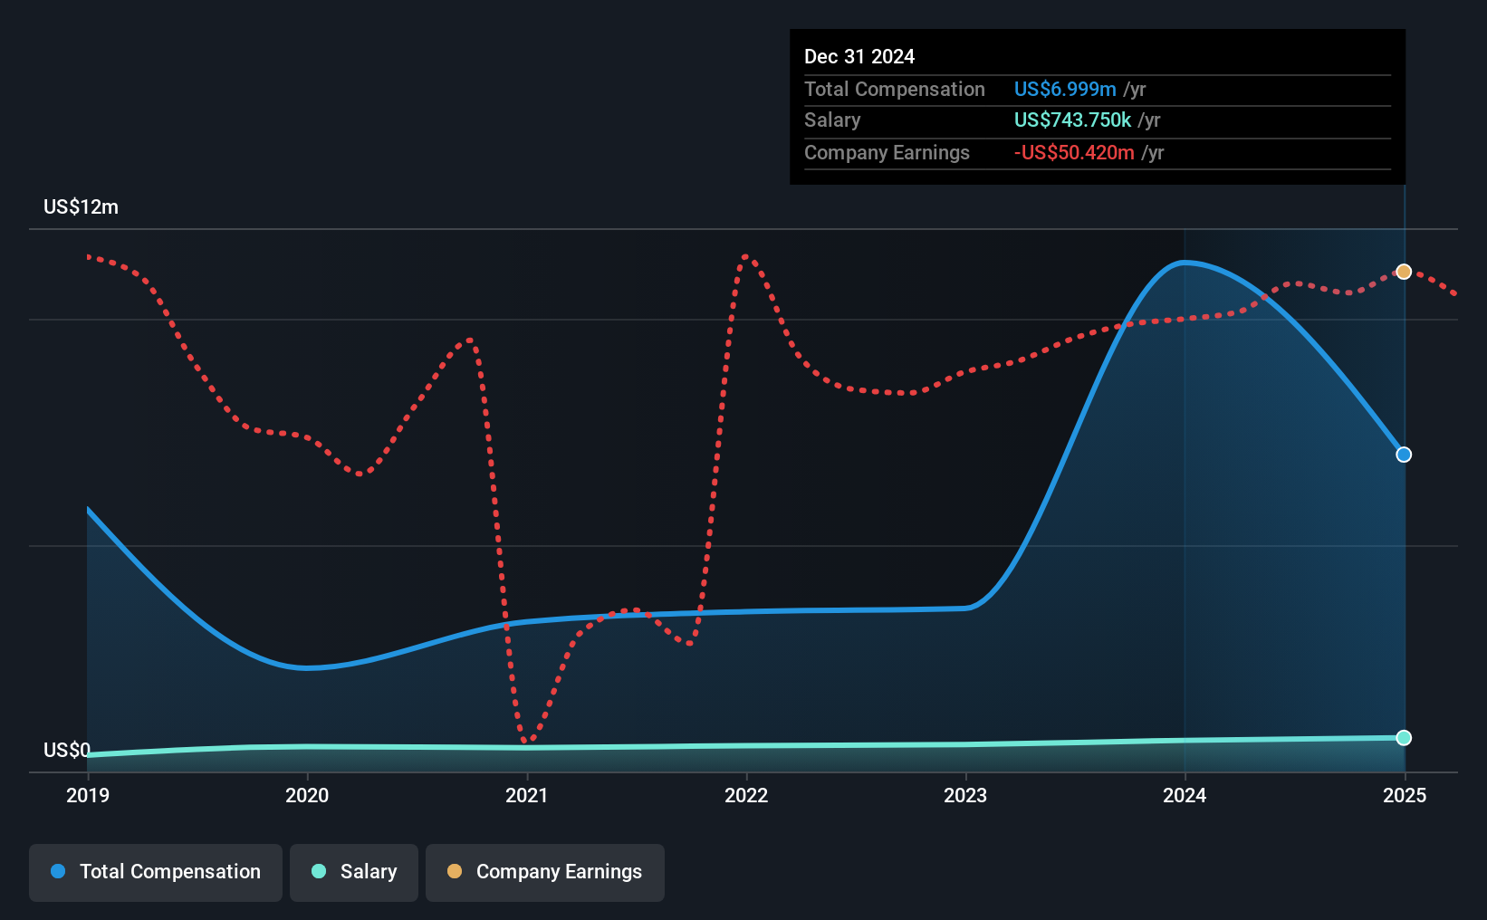This screenshot has width=1487, height=920.
Task: Select the orange Company Earnings data point at 2025
Action: [1404, 272]
